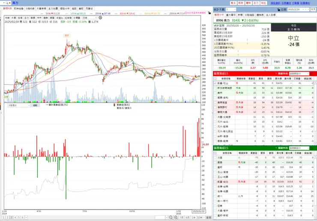
Task: Click the 今天 button
Action: (313, 9)
